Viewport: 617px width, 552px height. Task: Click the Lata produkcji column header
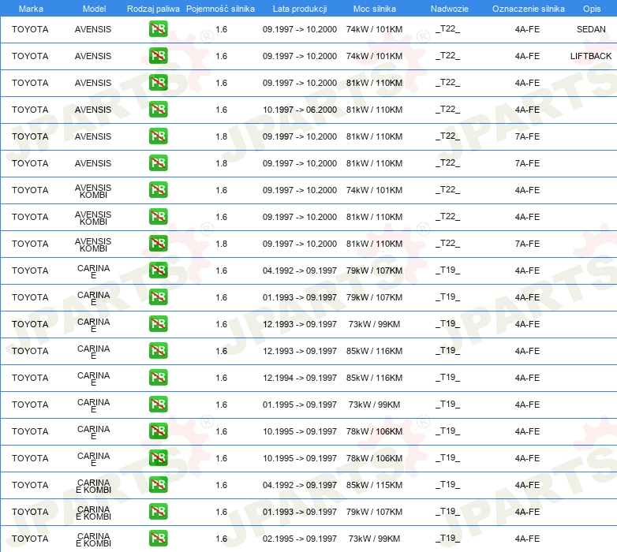(x=300, y=9)
